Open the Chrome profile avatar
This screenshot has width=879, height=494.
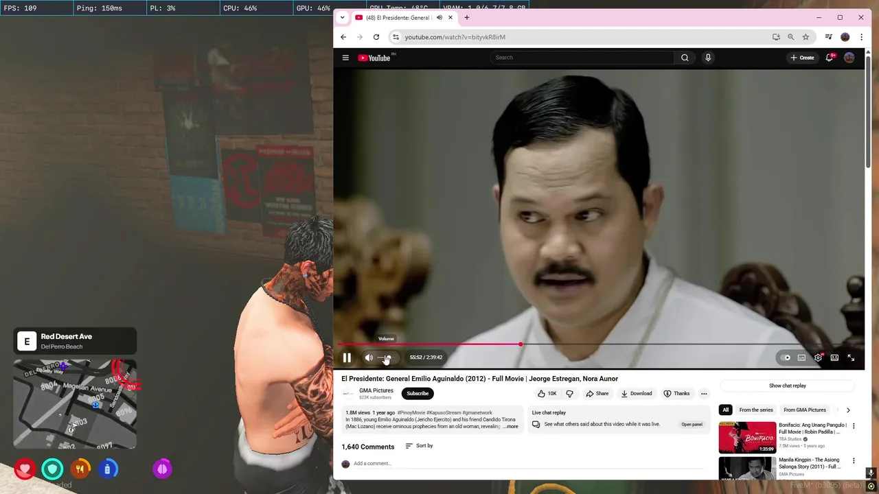point(845,37)
